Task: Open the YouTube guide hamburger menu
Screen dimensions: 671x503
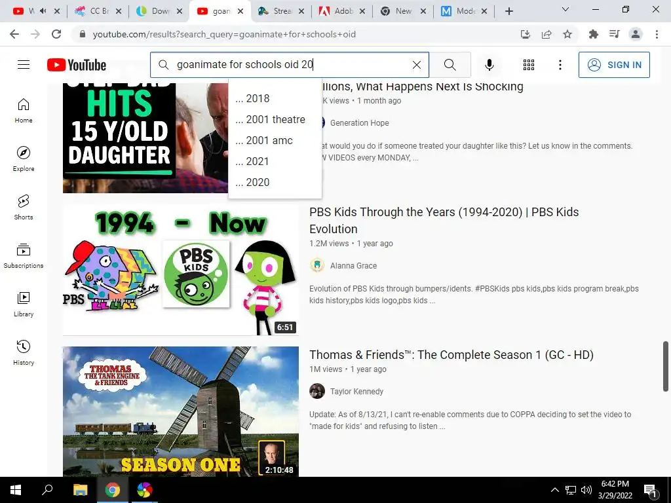Action: click(x=24, y=65)
